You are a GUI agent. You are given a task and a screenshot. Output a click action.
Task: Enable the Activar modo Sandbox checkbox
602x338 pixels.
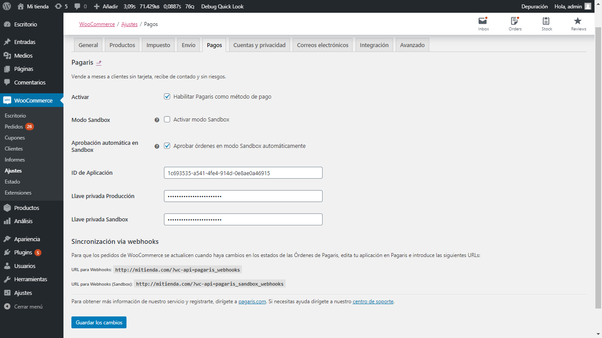click(167, 119)
